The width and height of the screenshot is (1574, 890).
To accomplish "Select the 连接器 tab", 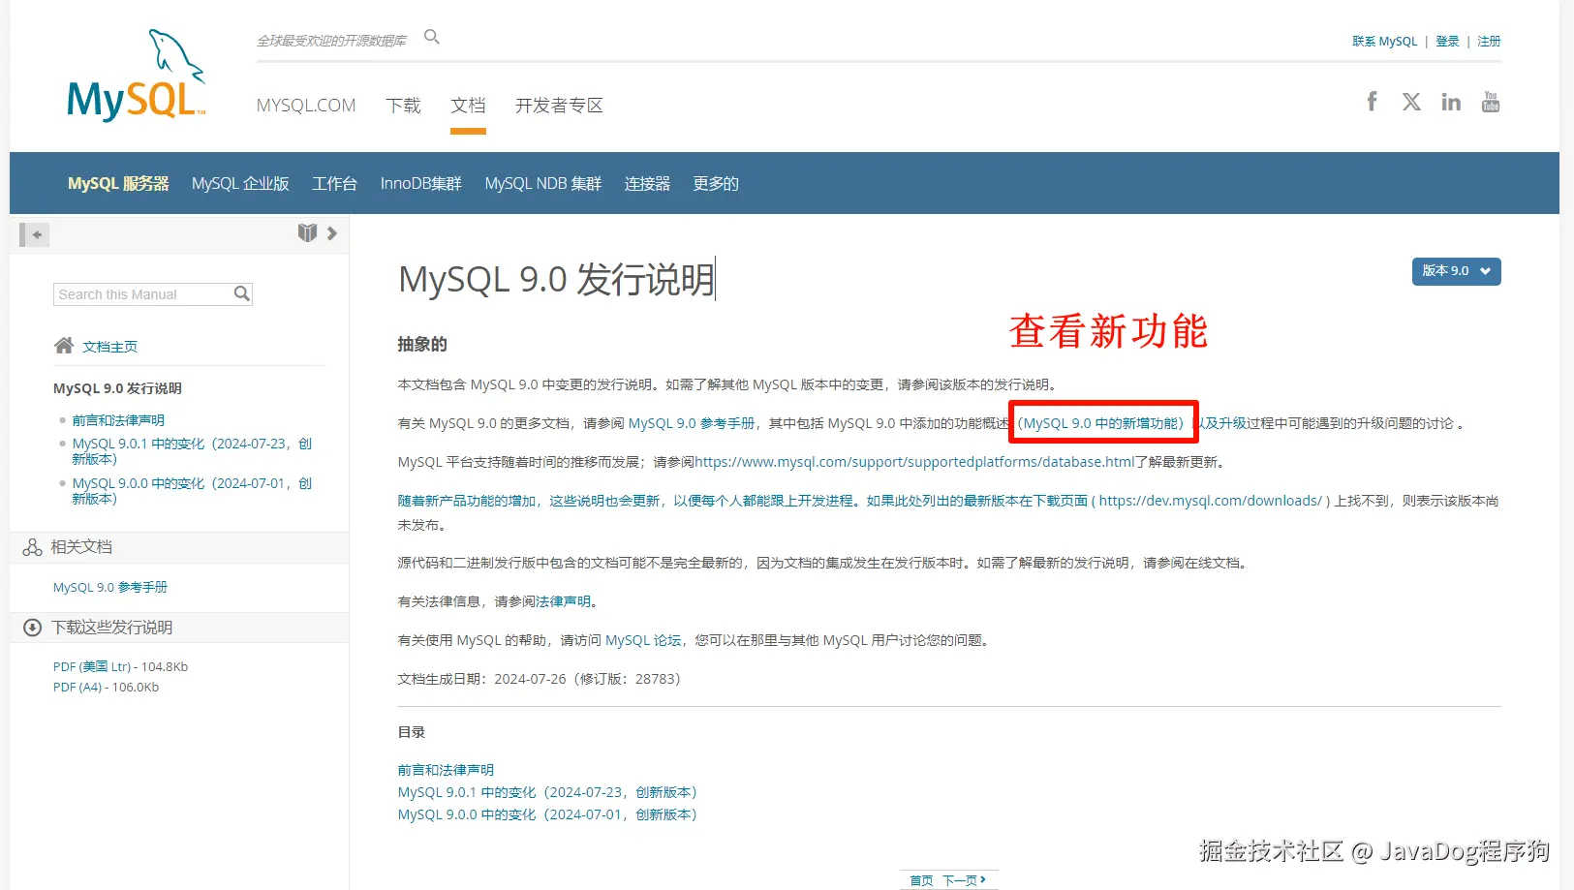I will tap(647, 183).
